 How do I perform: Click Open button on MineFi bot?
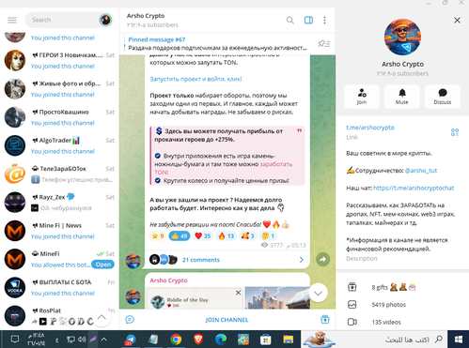point(103,265)
